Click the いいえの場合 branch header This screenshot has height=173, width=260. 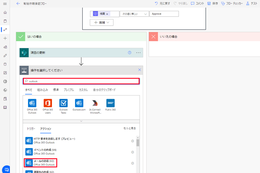tap(204, 37)
